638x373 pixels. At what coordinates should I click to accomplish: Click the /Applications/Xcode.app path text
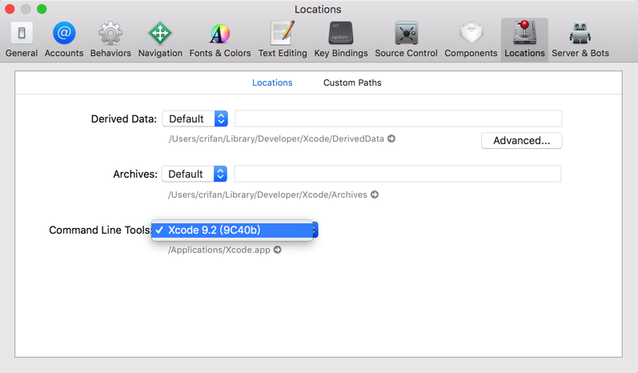[x=219, y=250]
